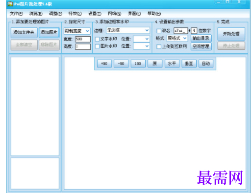Click the 添加图片 button
The height and width of the screenshot is (193, 252).
49,33
